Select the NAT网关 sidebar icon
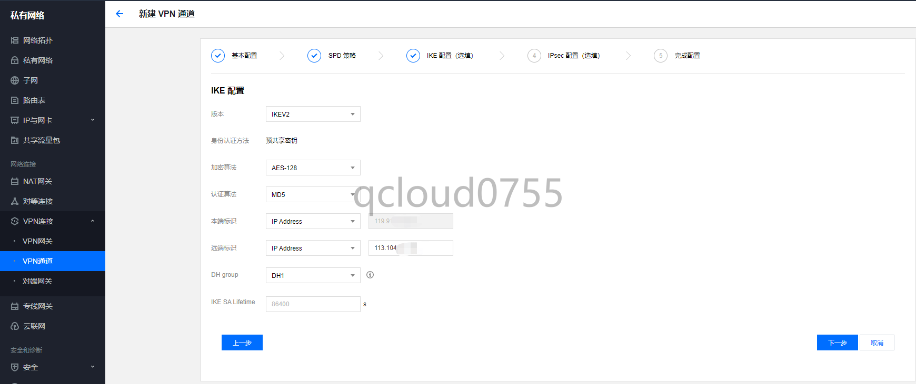Screen dimensions: 916x384 (x=15, y=181)
